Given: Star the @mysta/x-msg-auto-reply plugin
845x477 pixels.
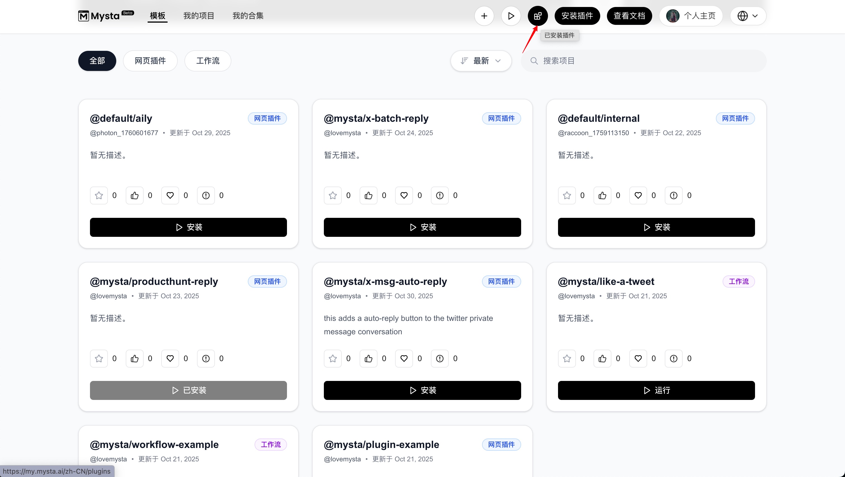Looking at the screenshot, I should [x=333, y=358].
